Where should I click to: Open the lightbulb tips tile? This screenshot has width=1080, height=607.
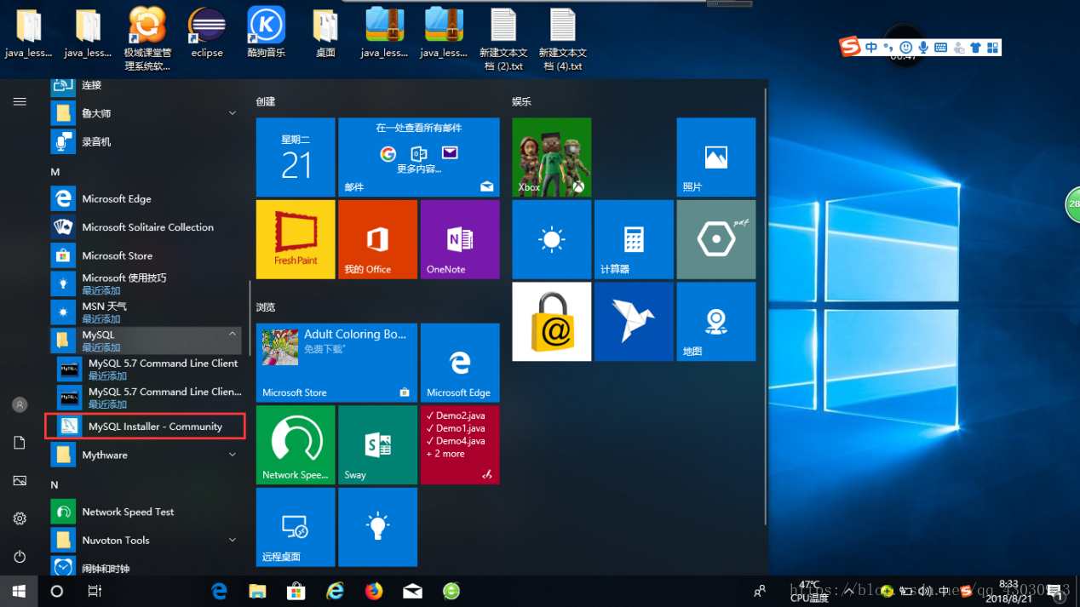pos(377,527)
